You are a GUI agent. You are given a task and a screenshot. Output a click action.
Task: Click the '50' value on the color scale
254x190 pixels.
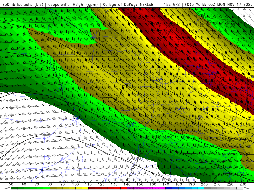pos(11,184)
